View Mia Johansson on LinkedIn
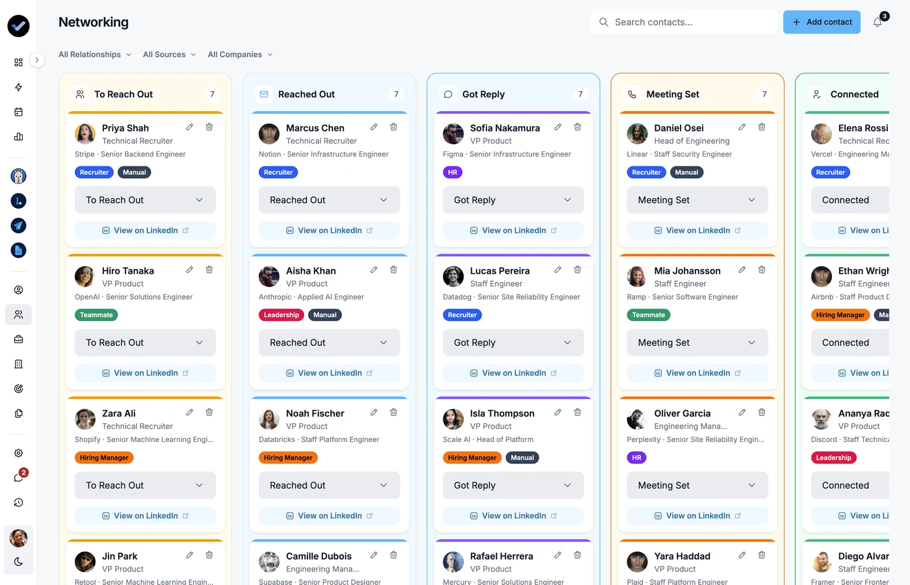This screenshot has width=910, height=585. (x=697, y=373)
